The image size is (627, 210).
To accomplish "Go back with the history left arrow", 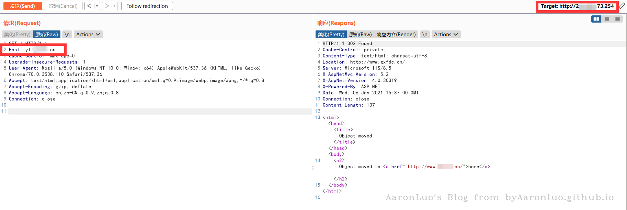I will click(x=89, y=6).
